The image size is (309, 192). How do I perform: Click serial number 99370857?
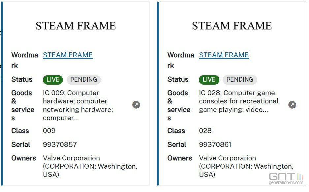[60, 145]
